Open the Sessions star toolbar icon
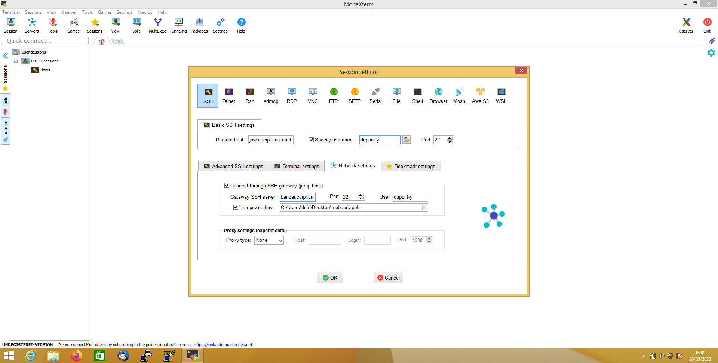The height and width of the screenshot is (363, 718). [95, 25]
